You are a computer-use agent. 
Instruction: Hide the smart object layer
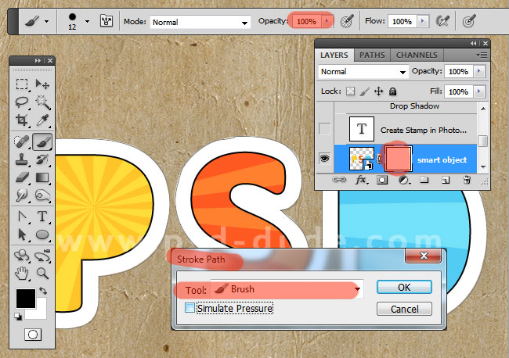[x=325, y=159]
